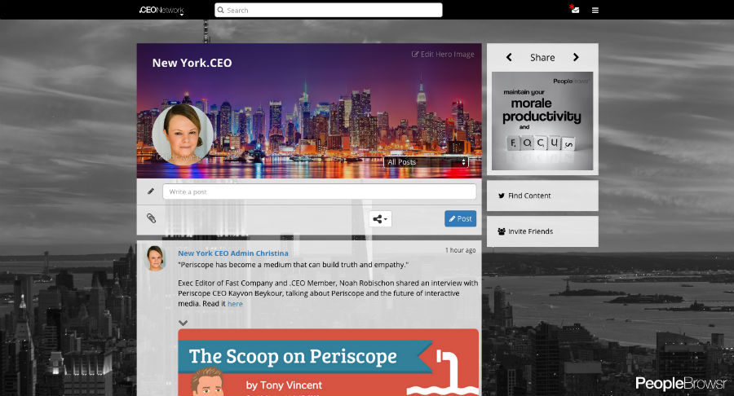Open the messages envelope notification icon

(x=575, y=9)
